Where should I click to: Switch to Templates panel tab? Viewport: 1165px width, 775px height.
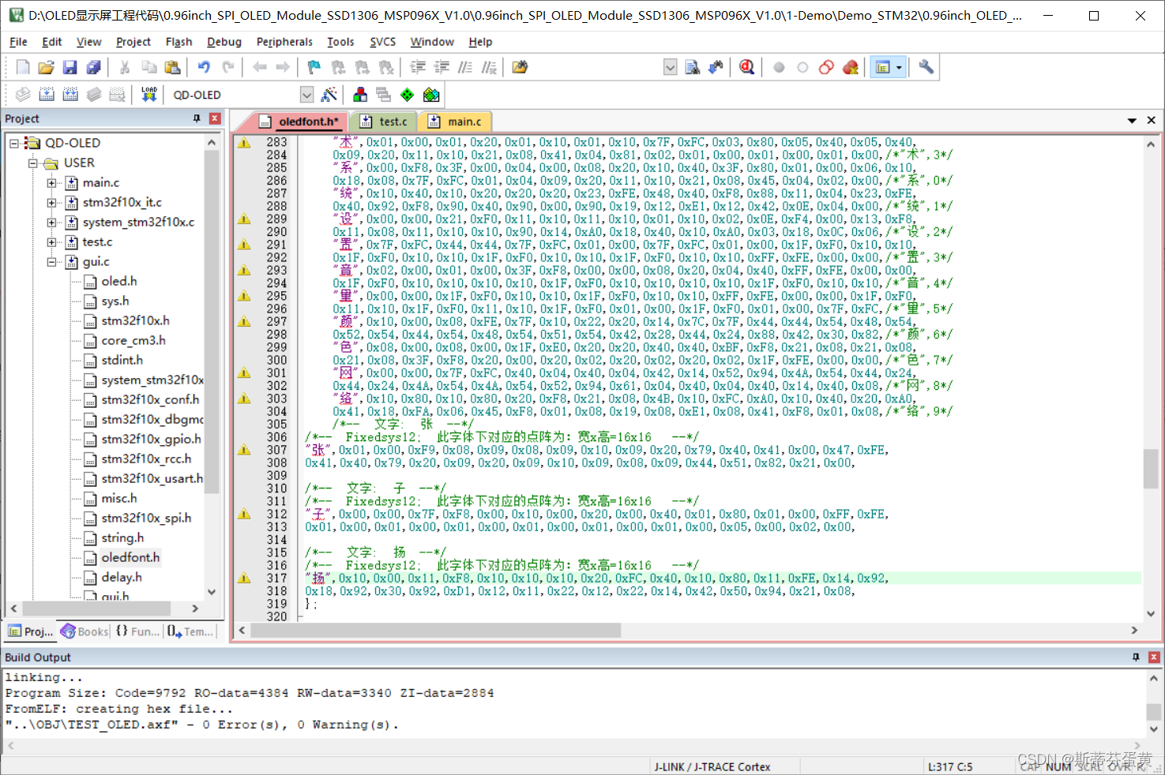(190, 631)
